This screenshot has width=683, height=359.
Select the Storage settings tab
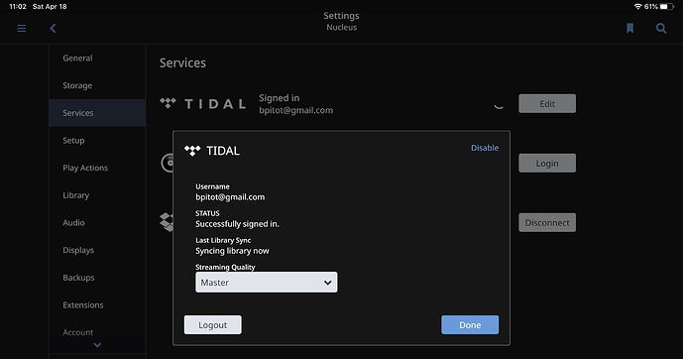coord(97,85)
